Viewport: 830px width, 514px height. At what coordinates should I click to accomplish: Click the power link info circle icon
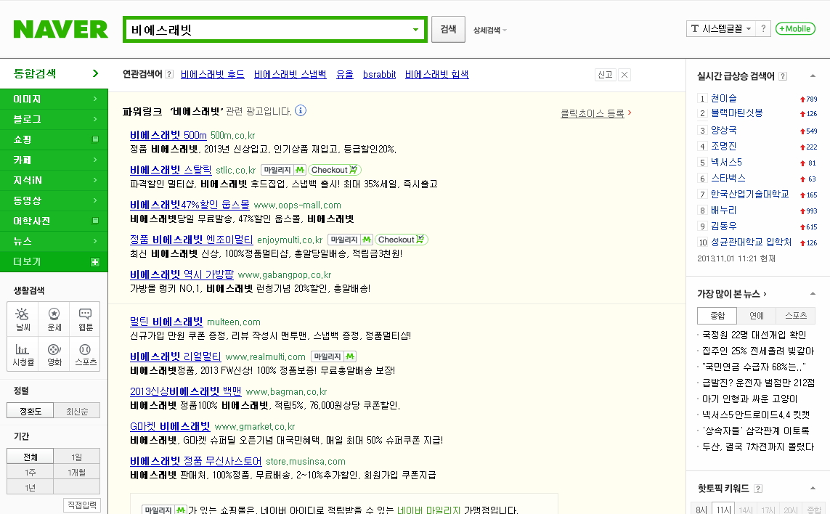(x=301, y=110)
